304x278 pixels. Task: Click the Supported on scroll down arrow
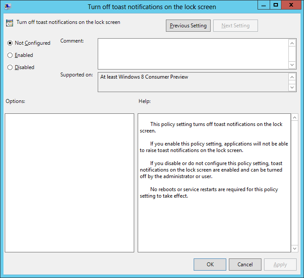pyautogui.click(x=292, y=87)
